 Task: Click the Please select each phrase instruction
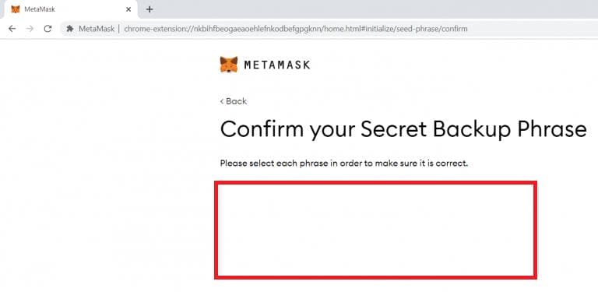point(343,164)
